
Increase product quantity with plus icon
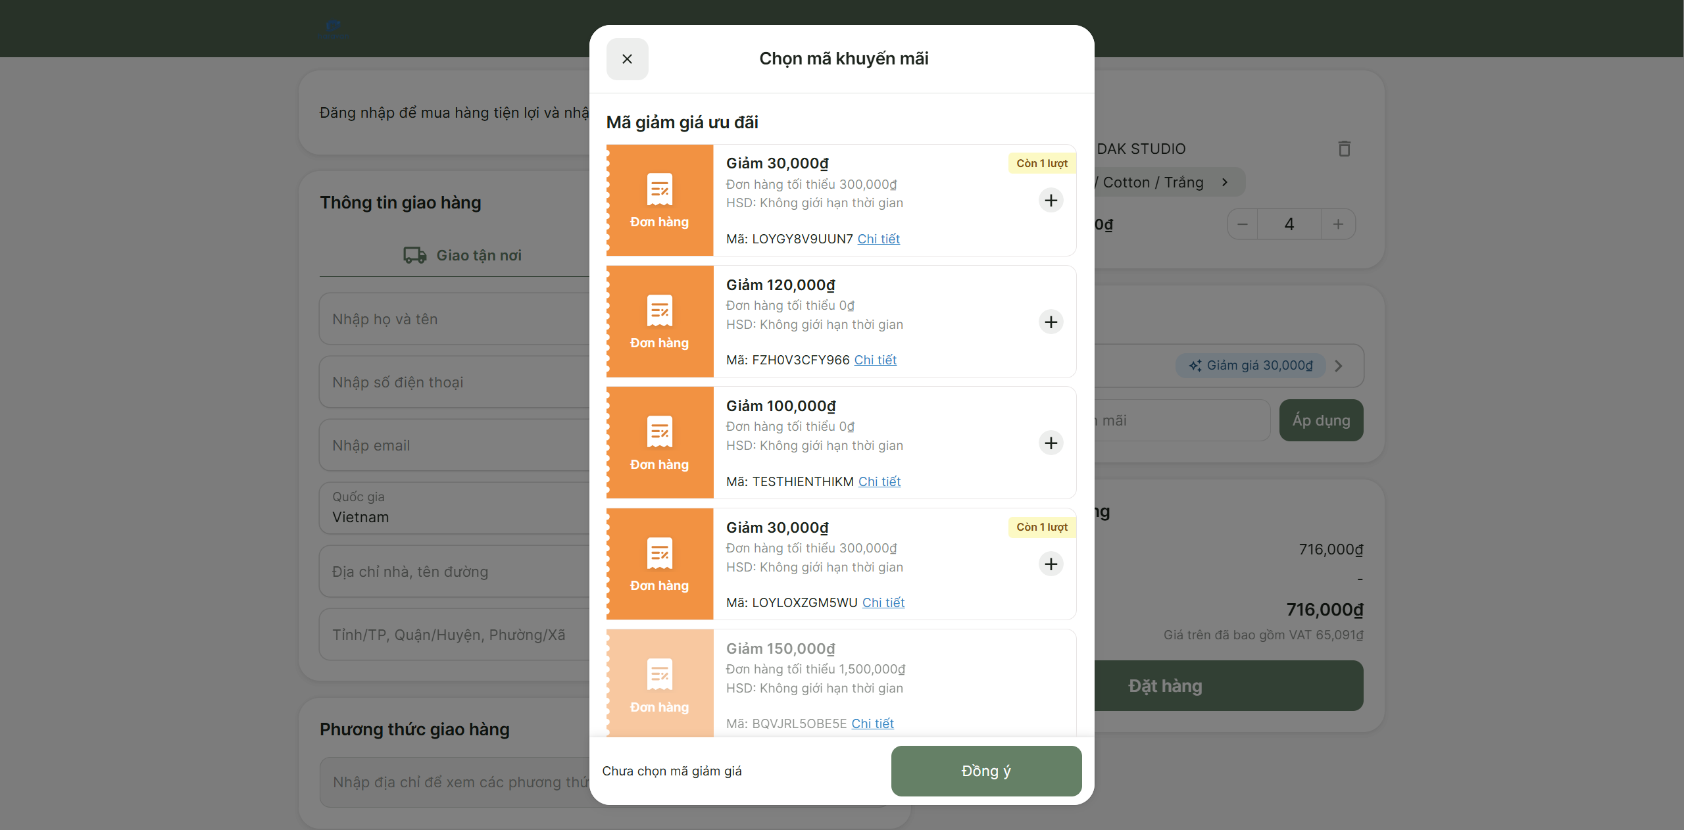pos(1338,225)
